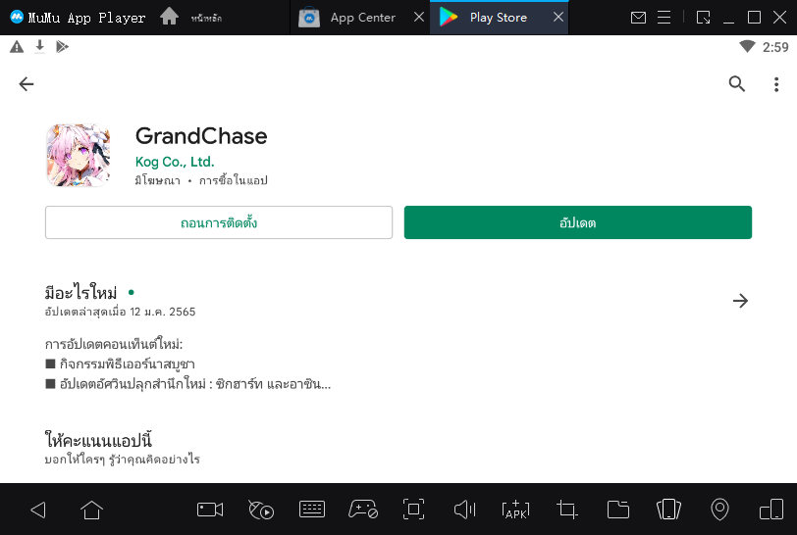Viewport: 797px width, 535px height.
Task: Click the screenshot crop icon
Action: point(566,510)
